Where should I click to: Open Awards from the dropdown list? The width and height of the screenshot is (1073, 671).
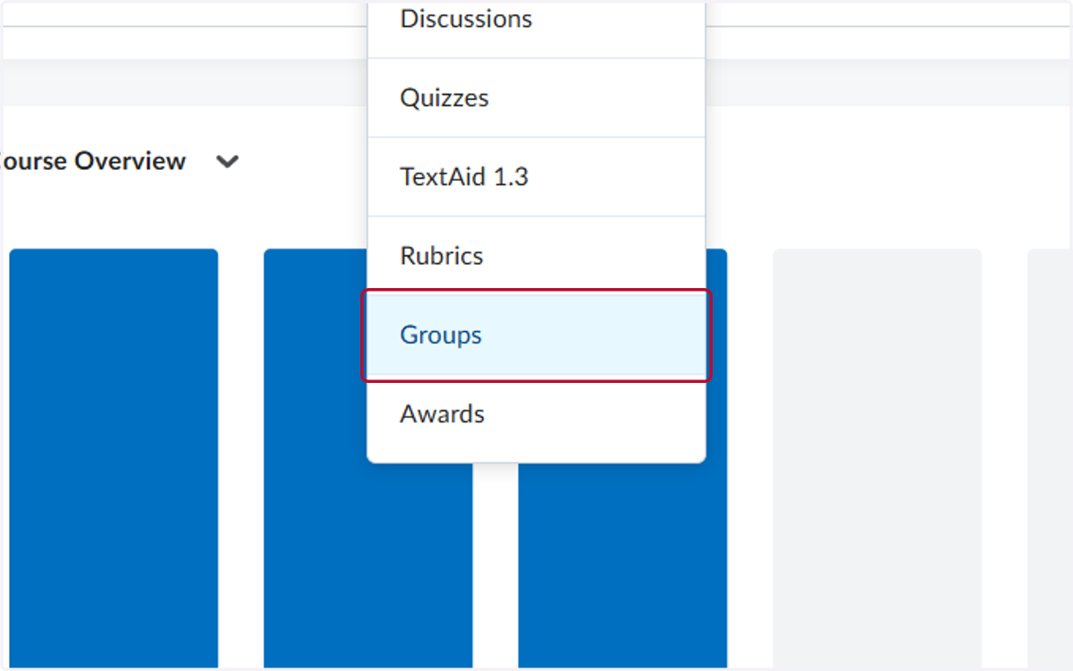[536, 414]
